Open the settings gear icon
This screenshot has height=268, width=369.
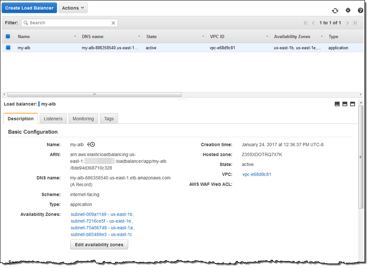(x=348, y=11)
